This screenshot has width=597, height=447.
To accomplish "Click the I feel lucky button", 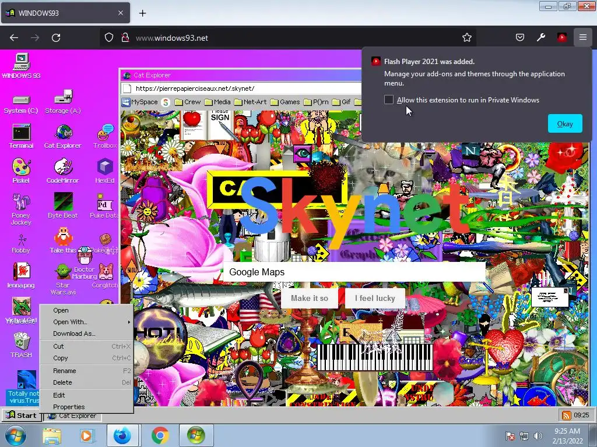I will (x=375, y=299).
